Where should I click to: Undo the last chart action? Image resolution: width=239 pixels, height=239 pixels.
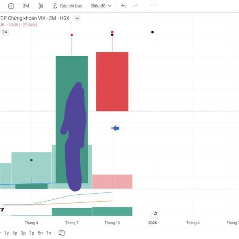123,6
